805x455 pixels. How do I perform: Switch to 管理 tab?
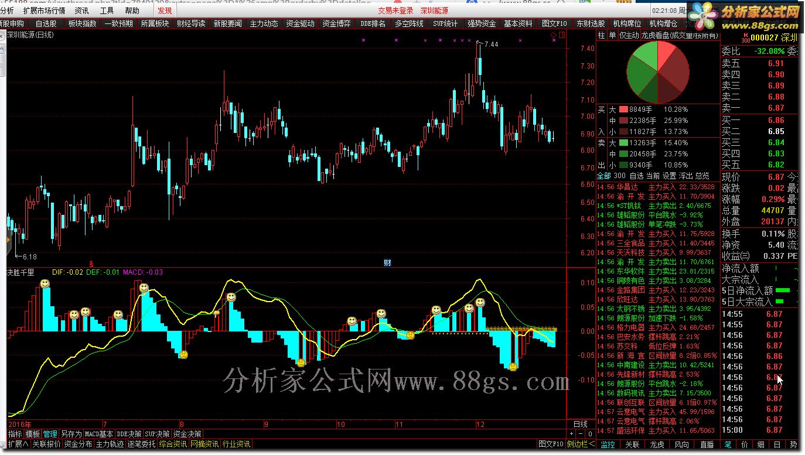[50, 434]
